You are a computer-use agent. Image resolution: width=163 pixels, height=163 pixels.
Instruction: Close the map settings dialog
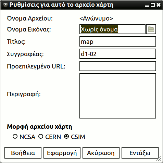(159, 5)
